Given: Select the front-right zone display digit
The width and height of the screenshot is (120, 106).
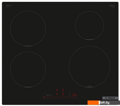Looking at the screenshot, I should (x=63, y=94).
